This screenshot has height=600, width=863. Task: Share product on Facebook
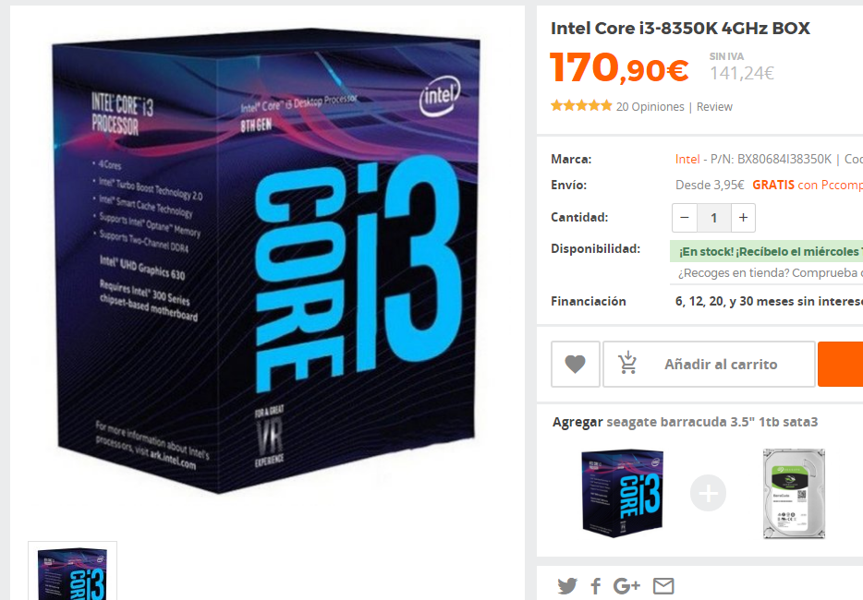pyautogui.click(x=596, y=586)
